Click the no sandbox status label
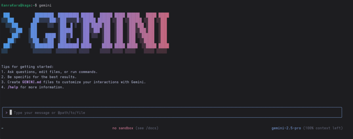 coord(123,128)
